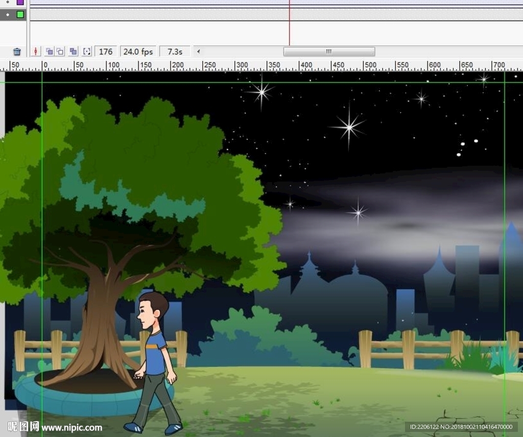Click the red playhead line in timeline
523x437 pixels.
point(289,25)
